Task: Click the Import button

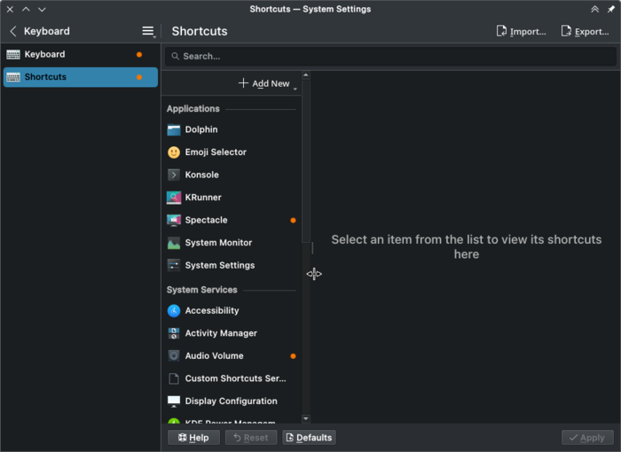Action: click(521, 31)
